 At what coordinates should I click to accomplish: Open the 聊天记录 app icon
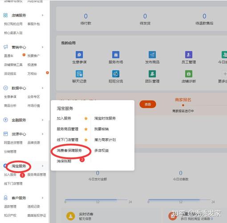(x=79, y=74)
